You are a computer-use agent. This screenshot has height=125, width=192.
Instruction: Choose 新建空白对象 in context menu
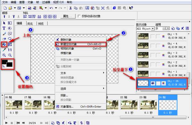click(x=81, y=44)
